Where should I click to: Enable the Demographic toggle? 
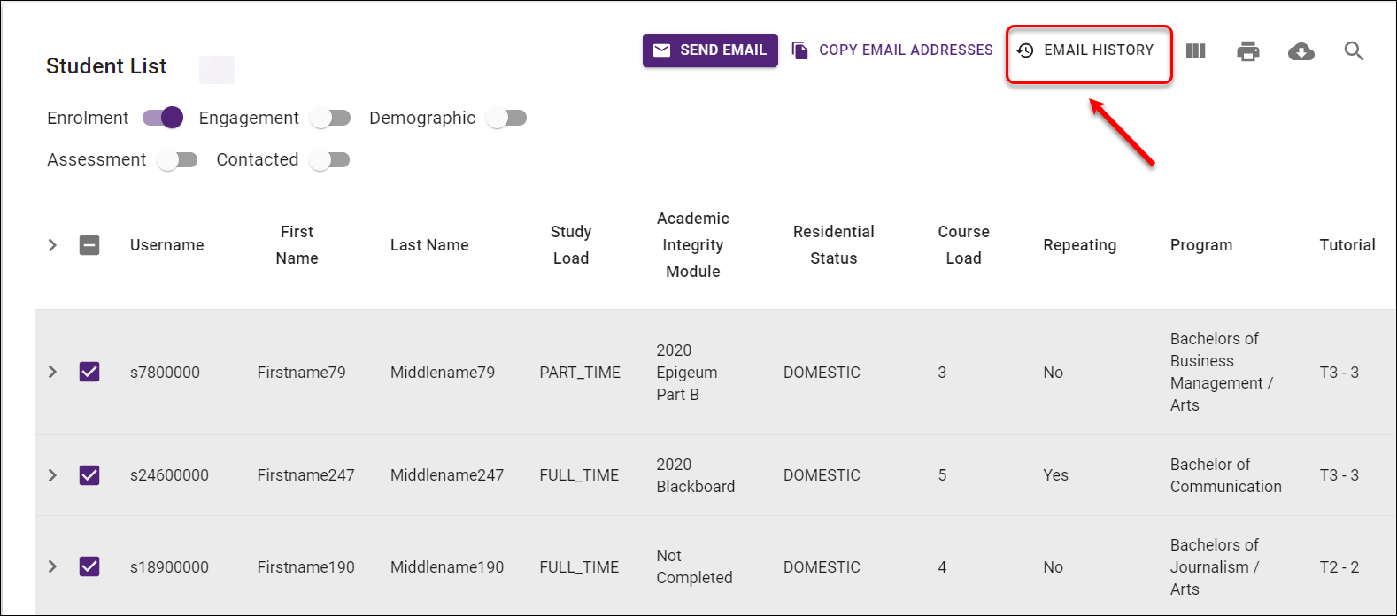507,118
